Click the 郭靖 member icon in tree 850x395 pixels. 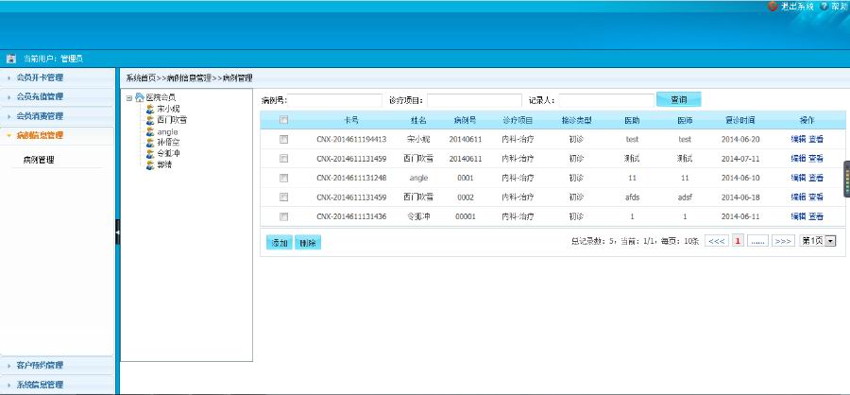[149, 164]
